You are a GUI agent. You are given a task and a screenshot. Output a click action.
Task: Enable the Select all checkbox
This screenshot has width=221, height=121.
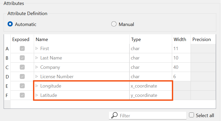(192, 115)
